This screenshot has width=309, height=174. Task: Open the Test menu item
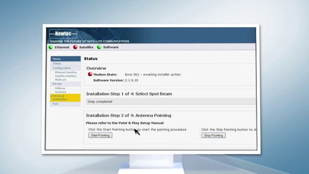[x=55, y=104]
